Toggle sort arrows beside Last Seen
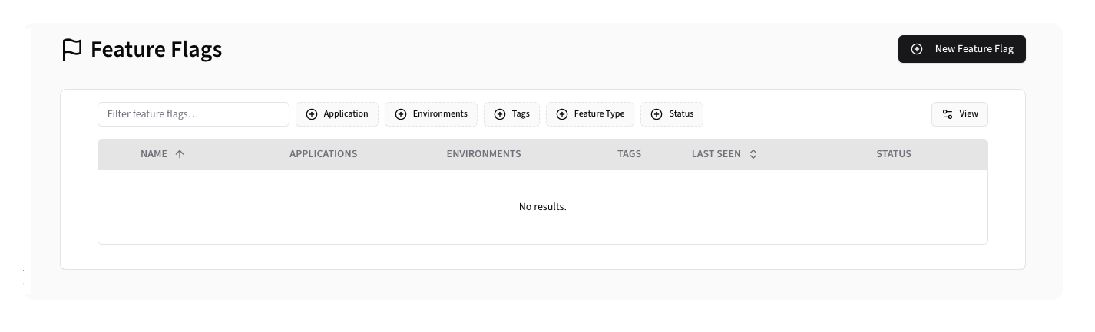Viewport: 1095px width, 332px height. [753, 154]
